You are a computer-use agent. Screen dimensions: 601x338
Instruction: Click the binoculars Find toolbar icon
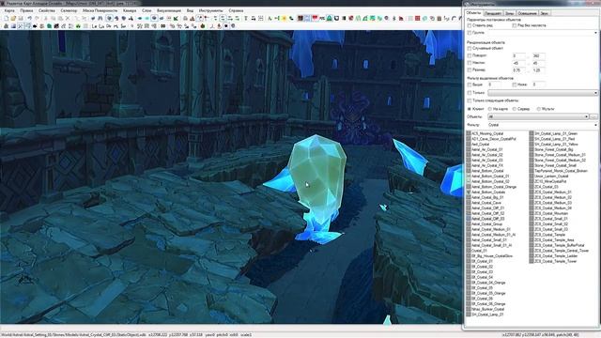pos(100,19)
